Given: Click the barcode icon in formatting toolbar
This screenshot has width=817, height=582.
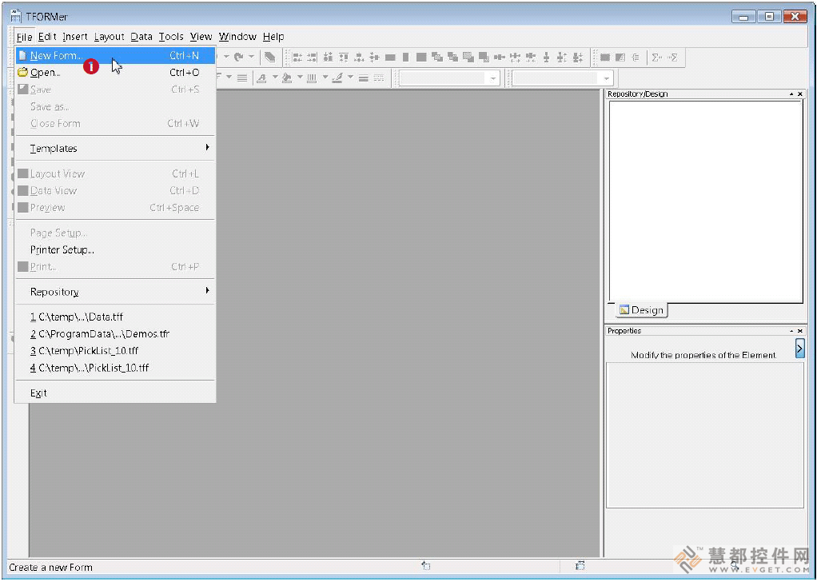Looking at the screenshot, I should click(312, 78).
